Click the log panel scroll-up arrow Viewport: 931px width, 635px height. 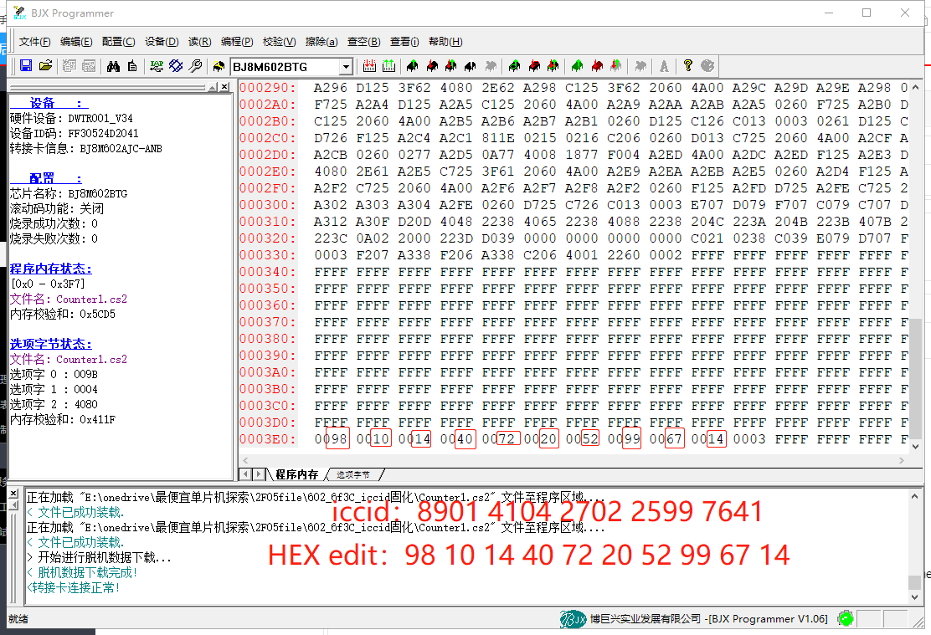pyautogui.click(x=915, y=495)
